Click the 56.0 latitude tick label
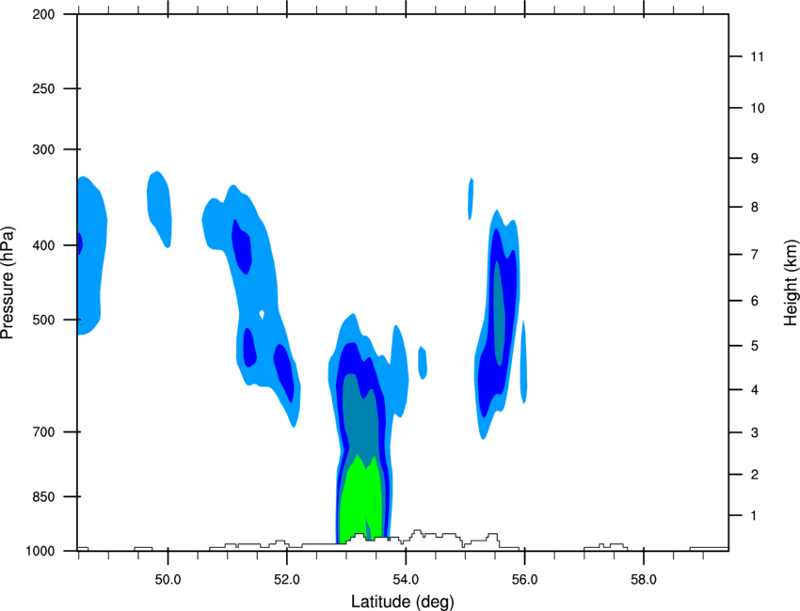800x611 pixels. (x=524, y=580)
